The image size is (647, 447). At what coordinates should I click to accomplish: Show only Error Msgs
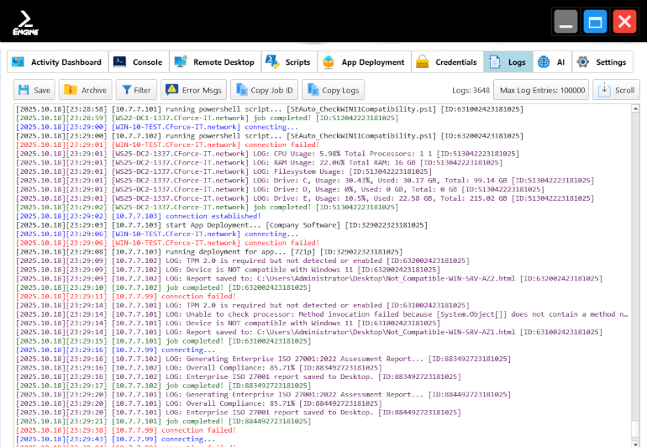coord(193,90)
